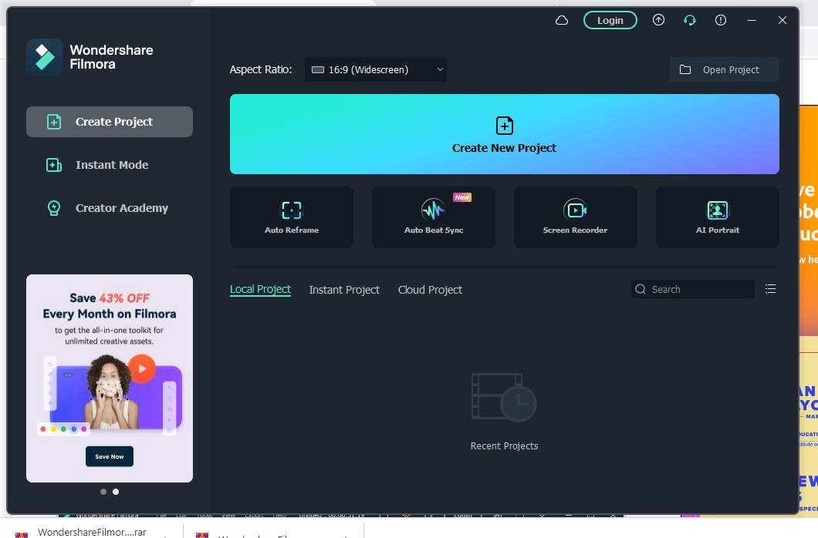
Task: Select the first carousel indicator dot
Action: (103, 491)
